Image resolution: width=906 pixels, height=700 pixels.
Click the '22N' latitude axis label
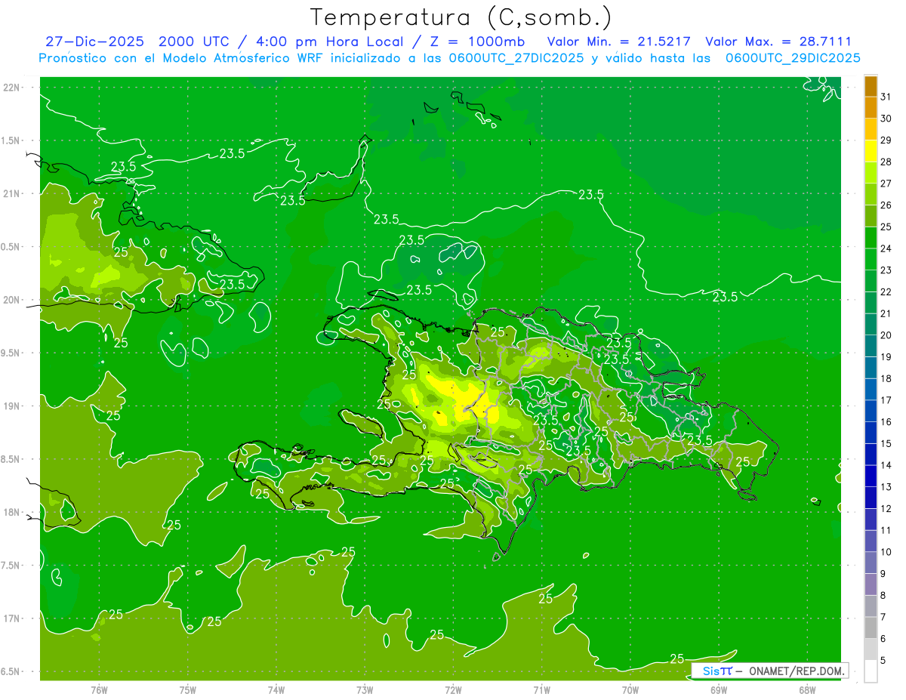pyautogui.click(x=11, y=87)
